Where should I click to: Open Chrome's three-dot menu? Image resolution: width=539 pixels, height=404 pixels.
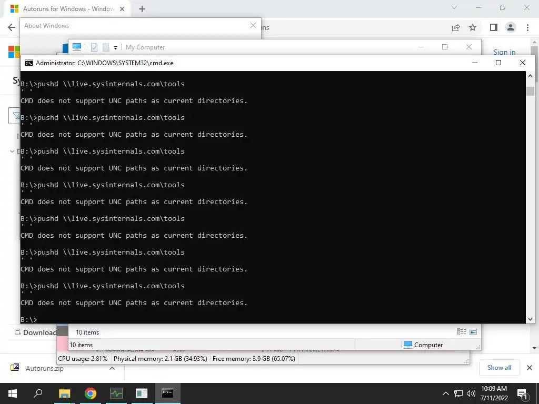(527, 27)
